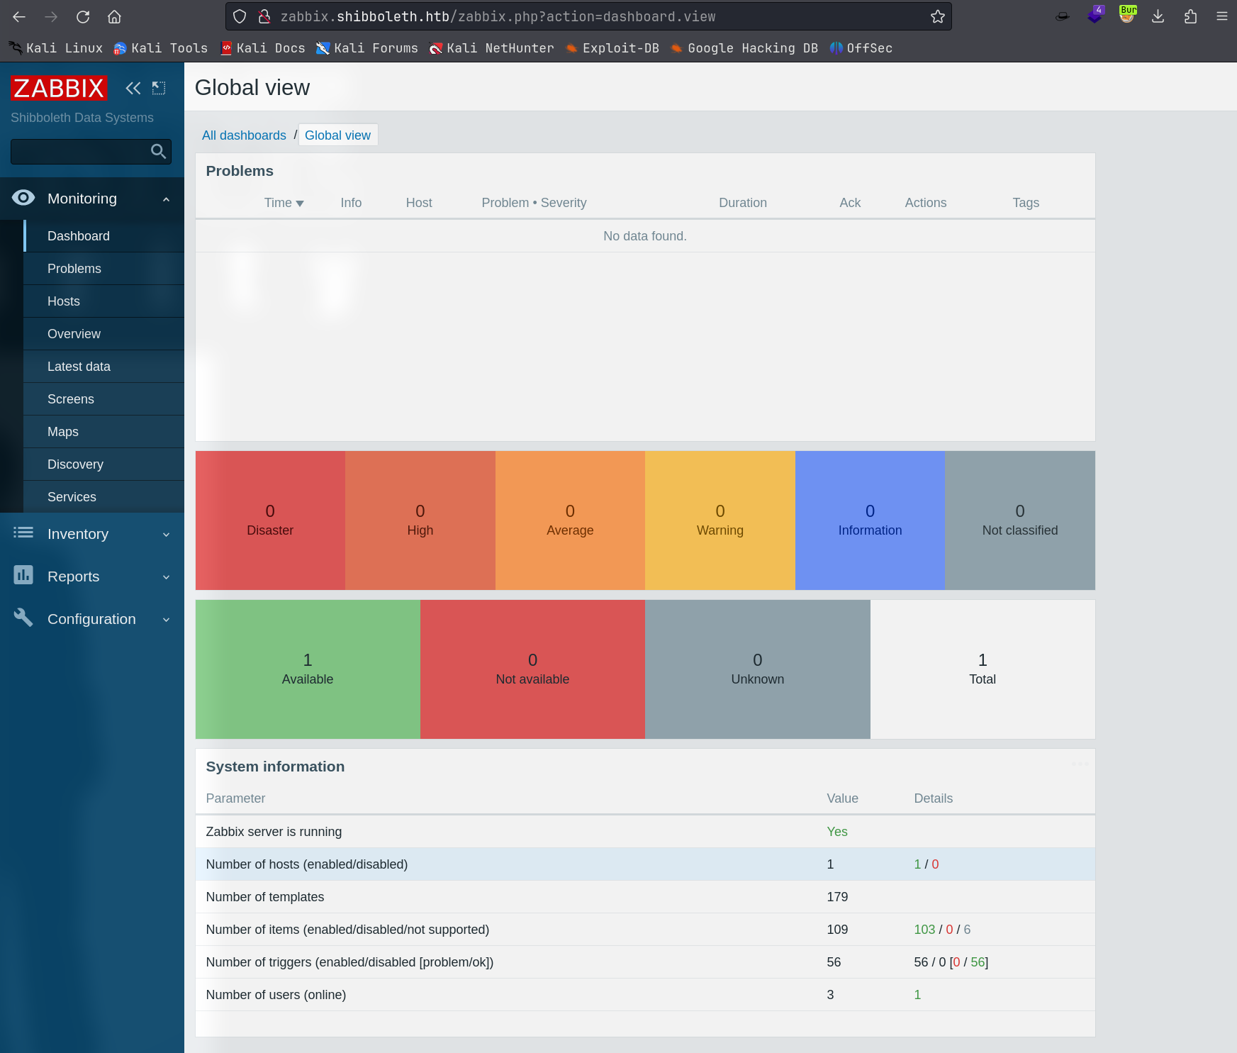Click the 'Number of templates' row text
Image resolution: width=1237 pixels, height=1053 pixels.
pyautogui.click(x=264, y=897)
